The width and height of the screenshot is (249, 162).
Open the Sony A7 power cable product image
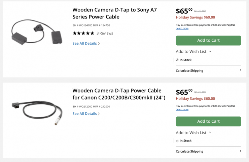pos(36,32)
